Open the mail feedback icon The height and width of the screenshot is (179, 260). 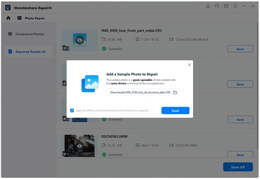point(226,6)
